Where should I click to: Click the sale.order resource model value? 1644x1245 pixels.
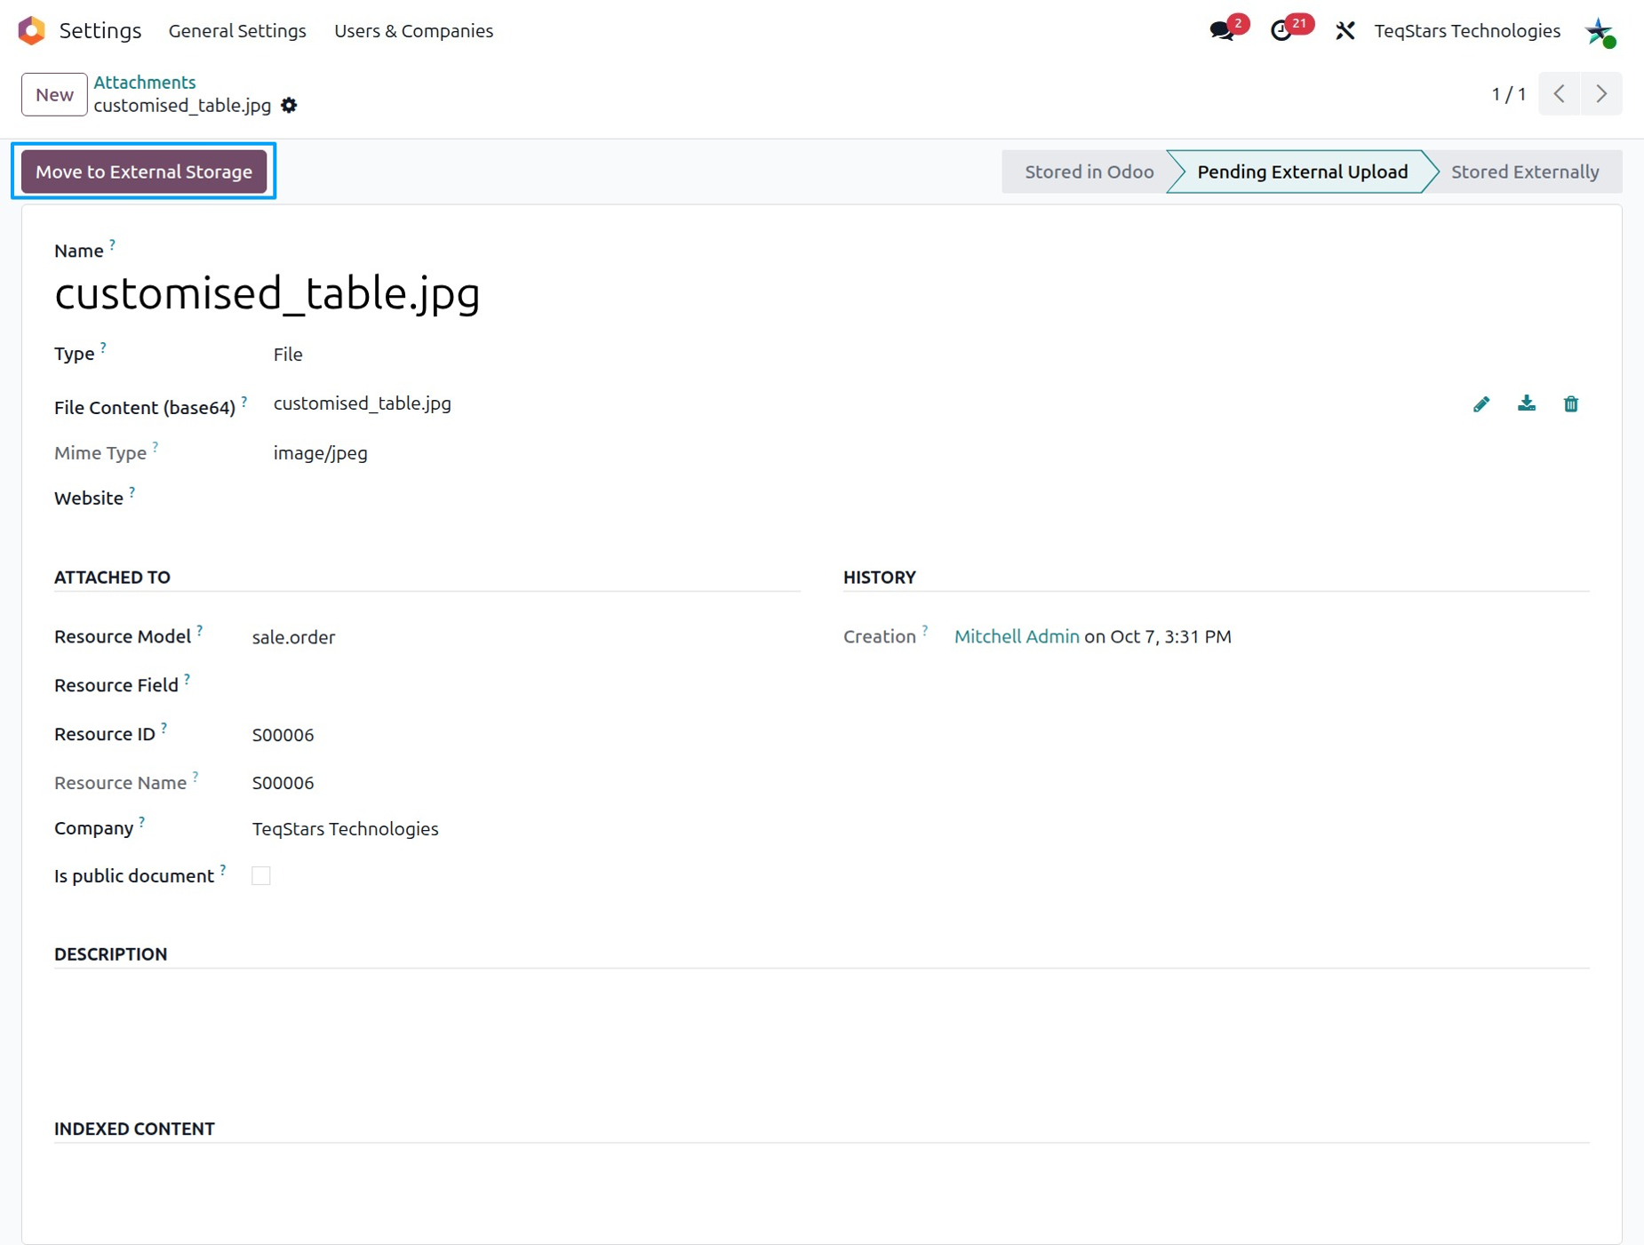(x=293, y=637)
